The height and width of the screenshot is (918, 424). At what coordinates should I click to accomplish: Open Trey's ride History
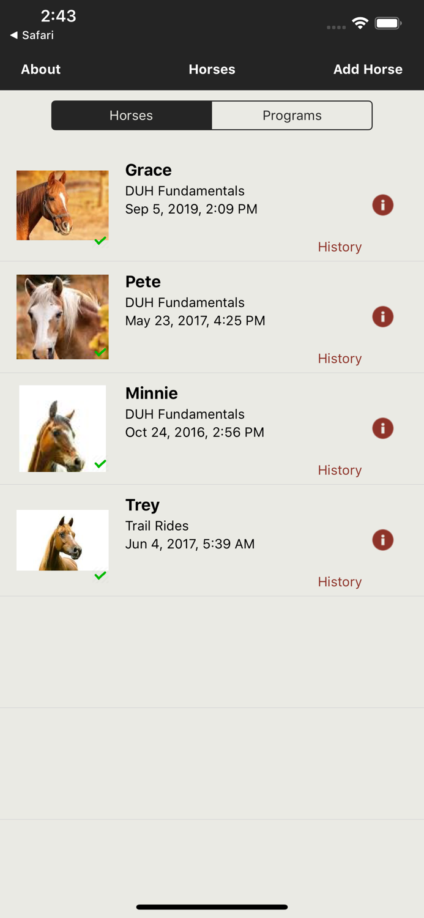[340, 581]
